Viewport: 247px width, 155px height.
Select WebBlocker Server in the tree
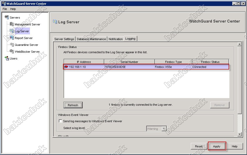pos(27,52)
